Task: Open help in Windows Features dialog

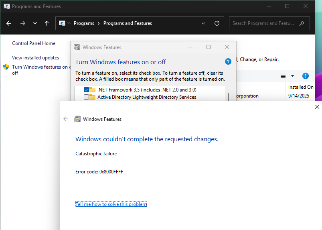Action: click(228, 61)
